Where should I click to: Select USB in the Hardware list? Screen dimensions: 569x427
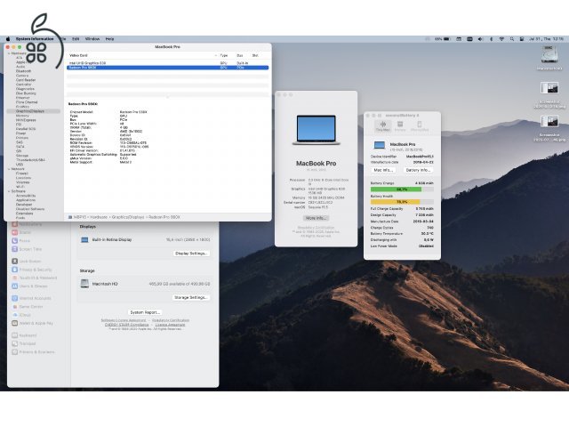pyautogui.click(x=20, y=165)
